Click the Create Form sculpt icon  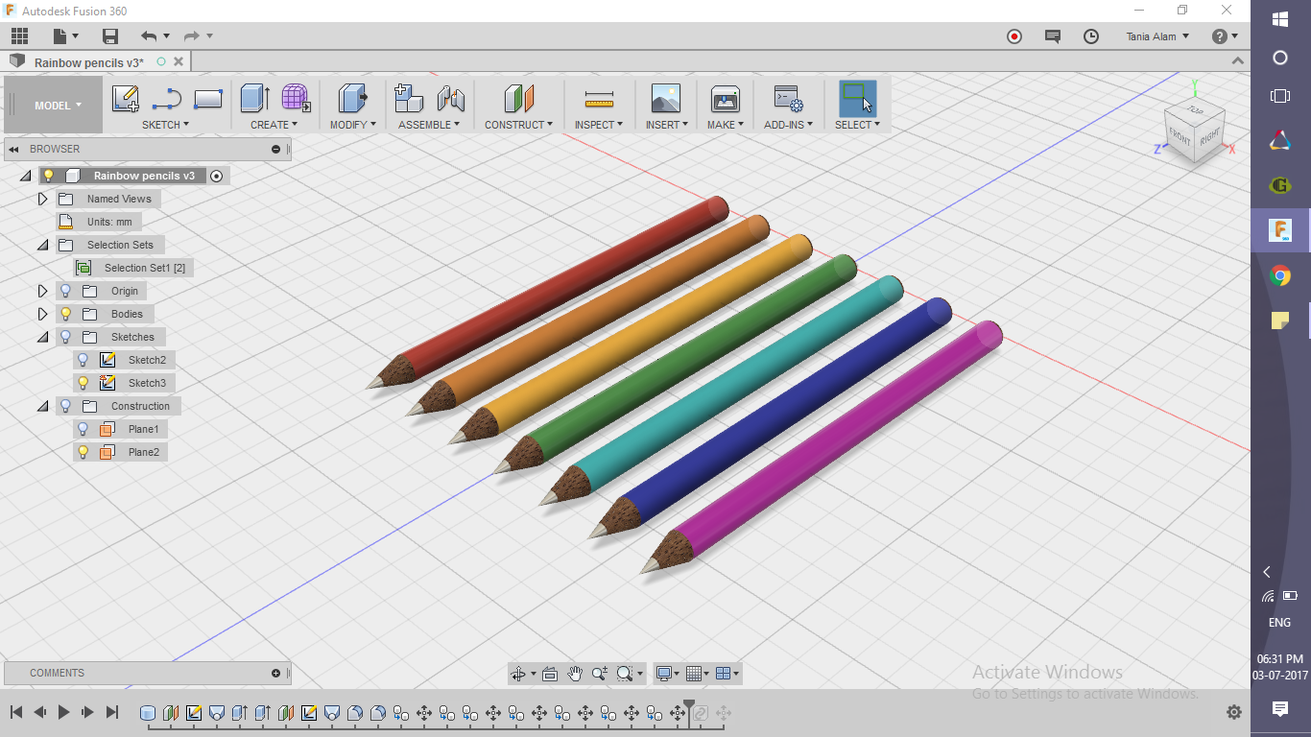(x=296, y=99)
